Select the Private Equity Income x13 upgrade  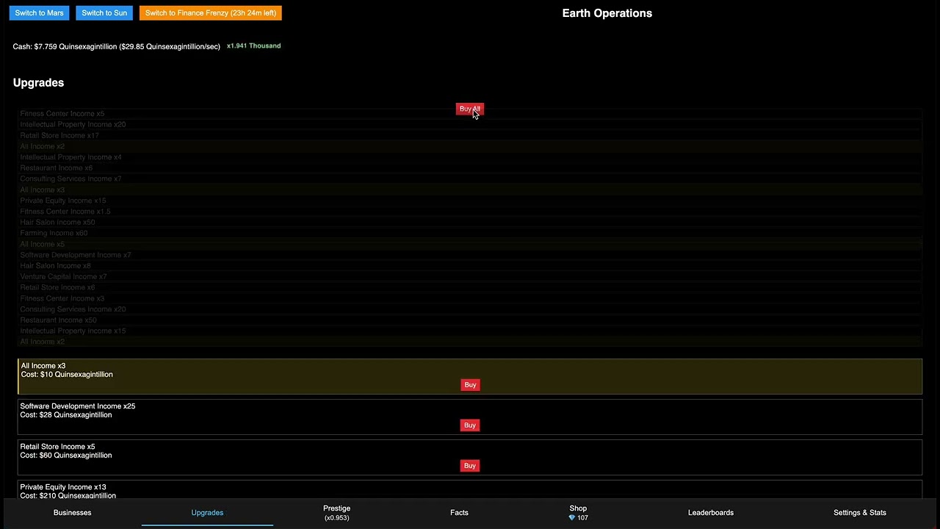click(x=470, y=490)
